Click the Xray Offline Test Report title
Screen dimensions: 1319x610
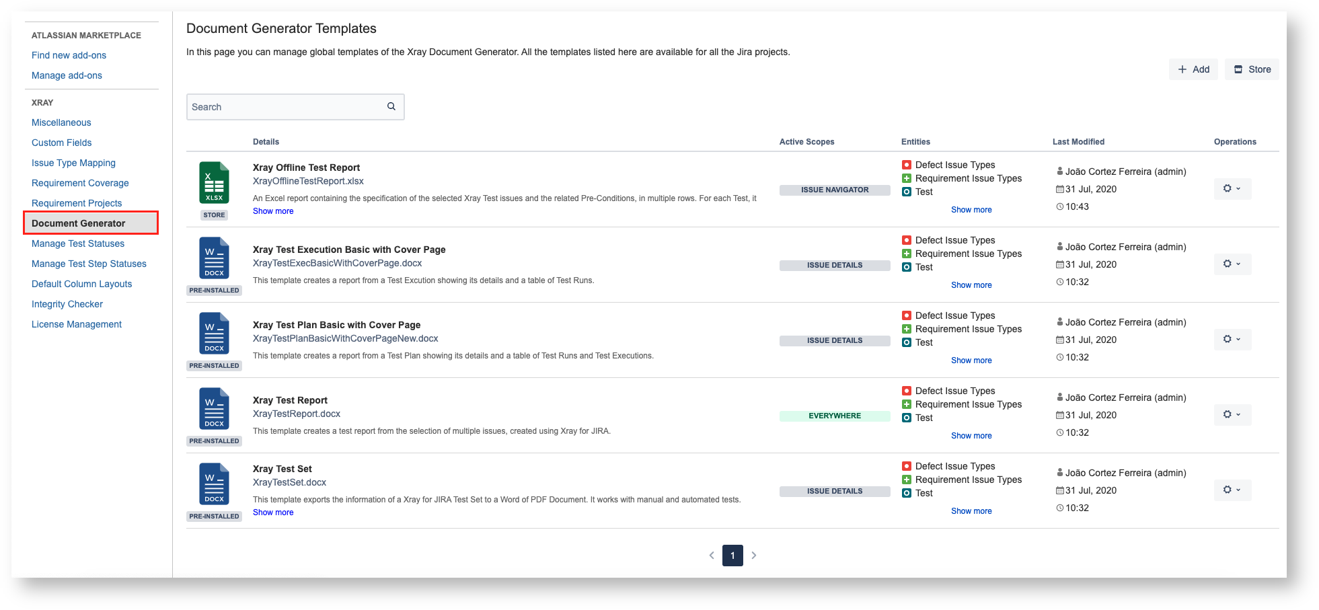306,167
